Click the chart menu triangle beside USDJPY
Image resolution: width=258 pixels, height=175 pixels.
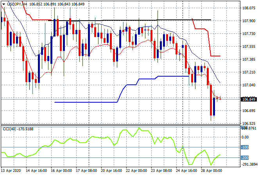[x=4, y=4]
